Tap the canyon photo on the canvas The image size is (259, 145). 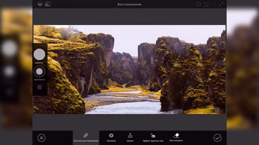point(129,69)
